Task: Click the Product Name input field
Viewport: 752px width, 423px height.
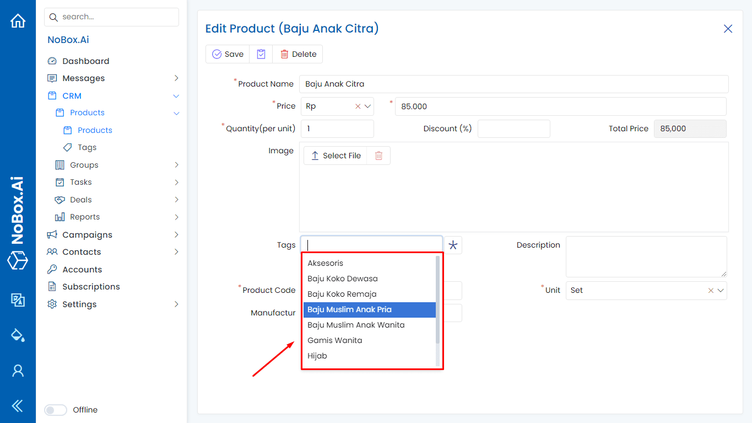Action: [x=513, y=84]
